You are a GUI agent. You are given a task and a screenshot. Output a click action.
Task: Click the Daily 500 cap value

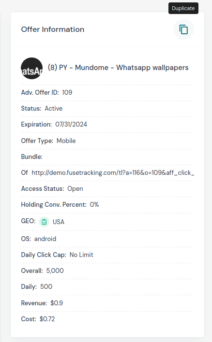tap(46, 286)
